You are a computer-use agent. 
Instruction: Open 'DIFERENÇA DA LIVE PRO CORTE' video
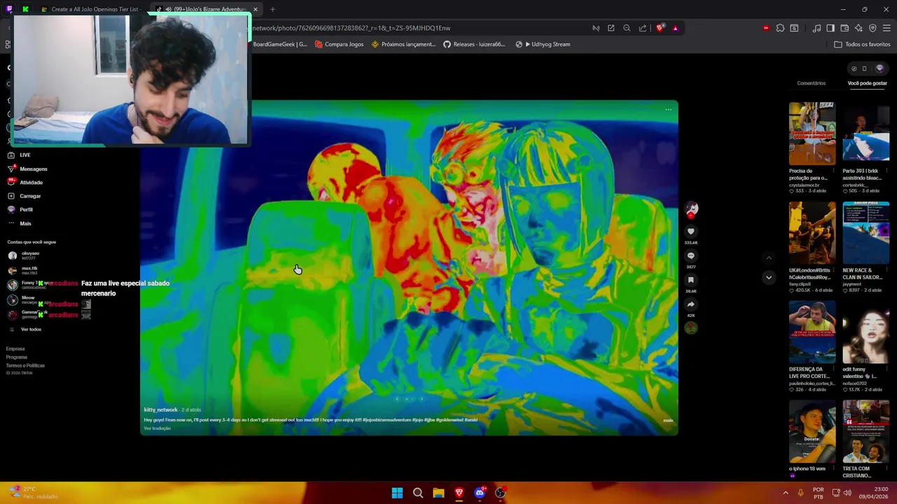812,332
